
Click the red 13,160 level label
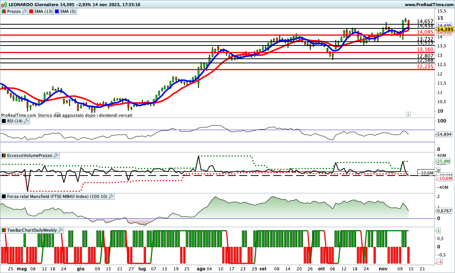pyautogui.click(x=425, y=50)
